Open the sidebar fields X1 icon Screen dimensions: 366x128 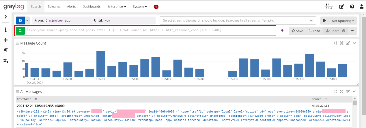click(x=5, y=61)
